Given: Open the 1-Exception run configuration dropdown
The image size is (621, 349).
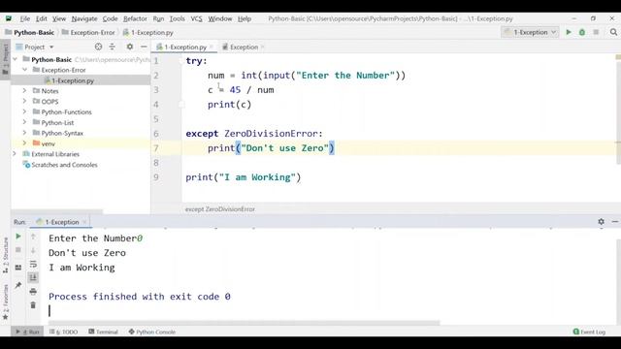Looking at the screenshot, I should pos(530,32).
